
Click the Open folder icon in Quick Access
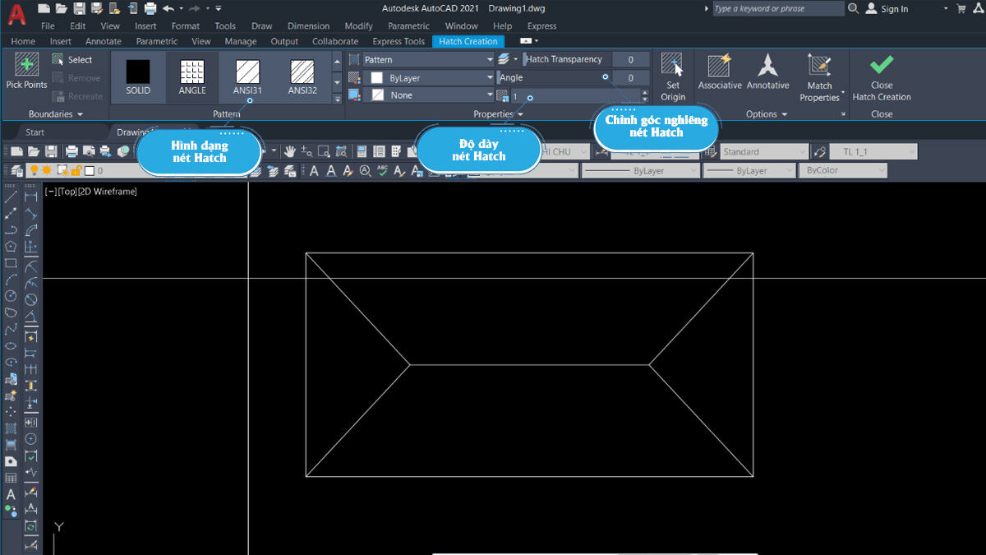pos(62,9)
